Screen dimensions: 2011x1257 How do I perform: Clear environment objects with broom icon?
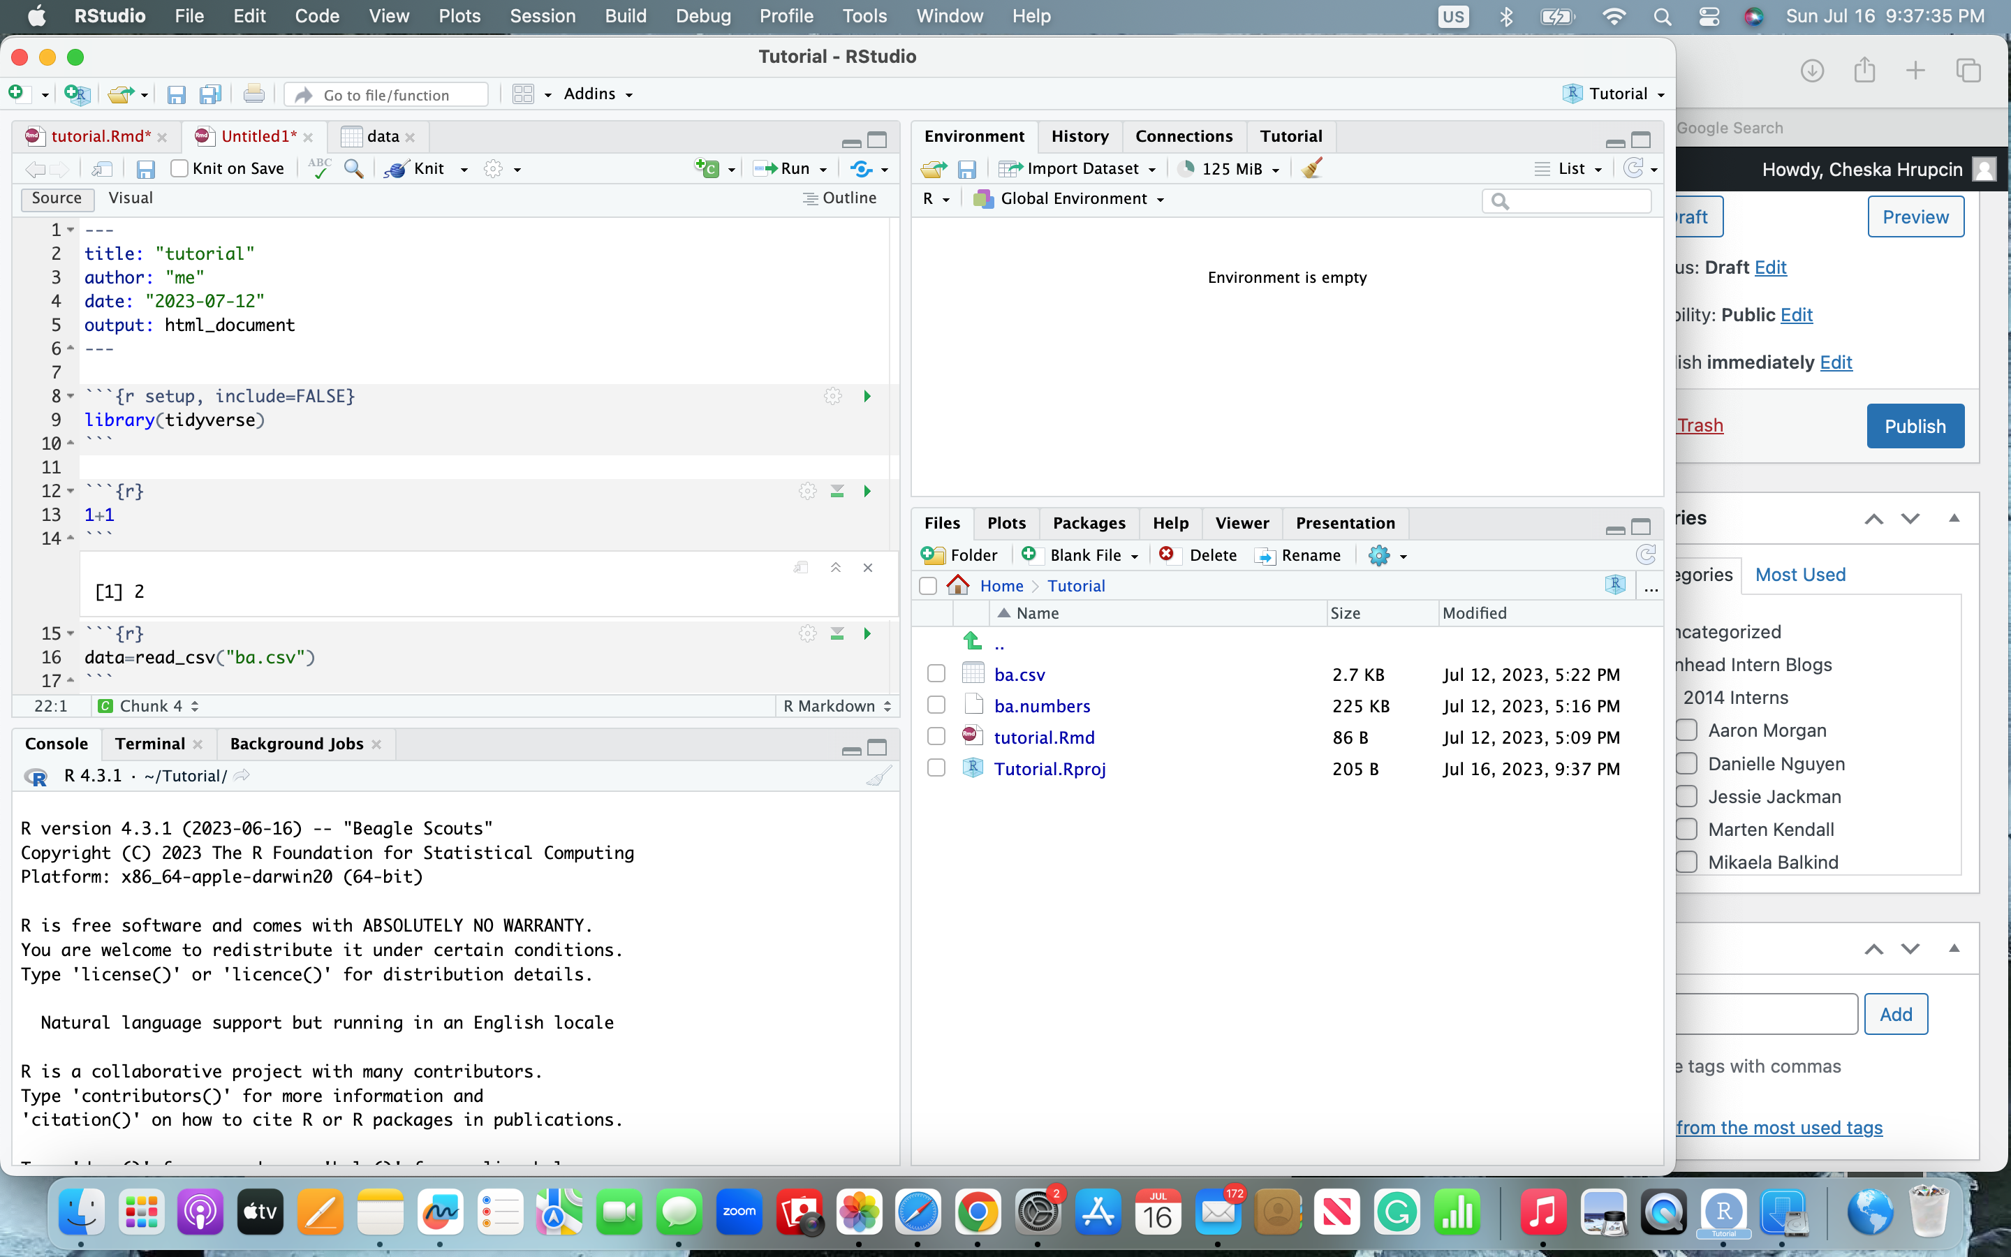point(1312,168)
